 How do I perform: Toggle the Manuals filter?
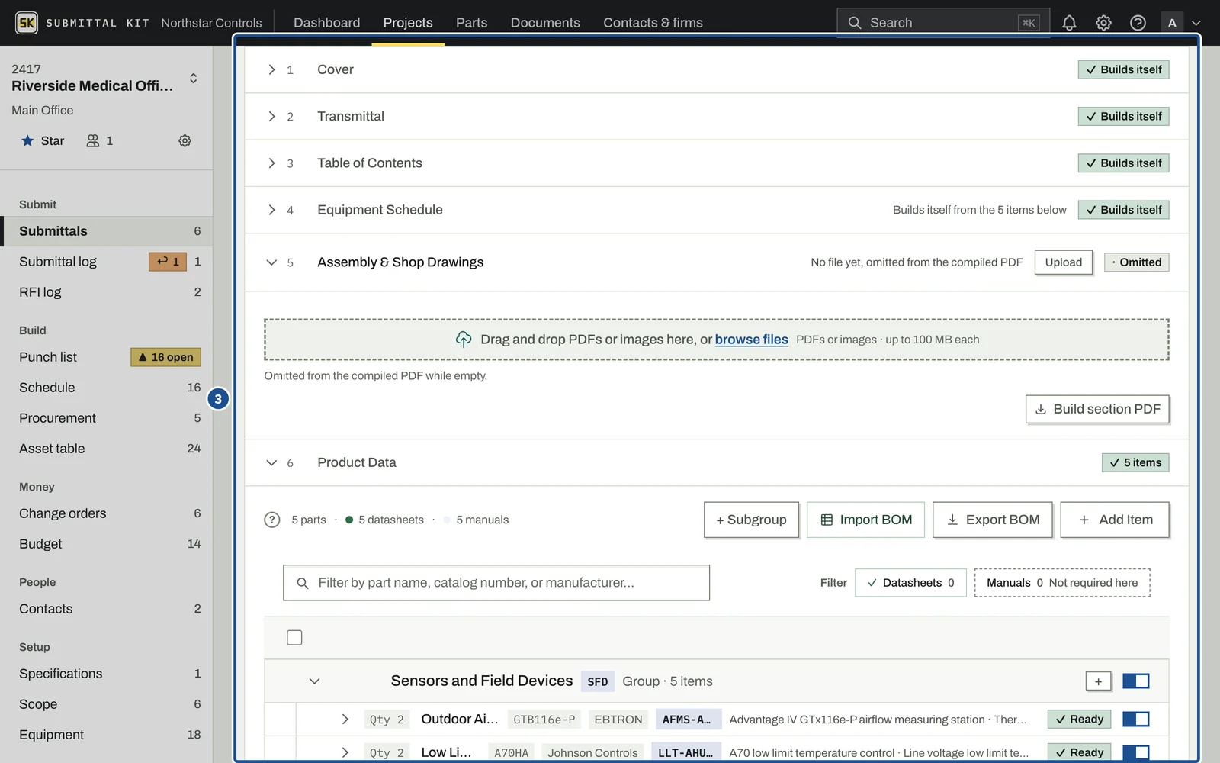coord(1062,583)
